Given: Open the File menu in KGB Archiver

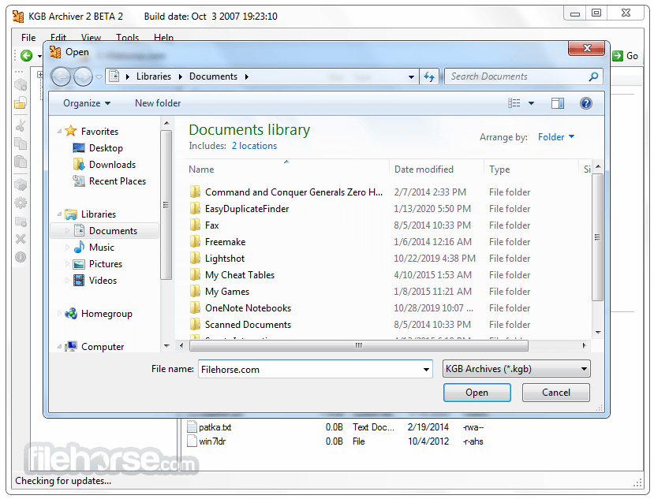Looking at the screenshot, I should point(28,38).
